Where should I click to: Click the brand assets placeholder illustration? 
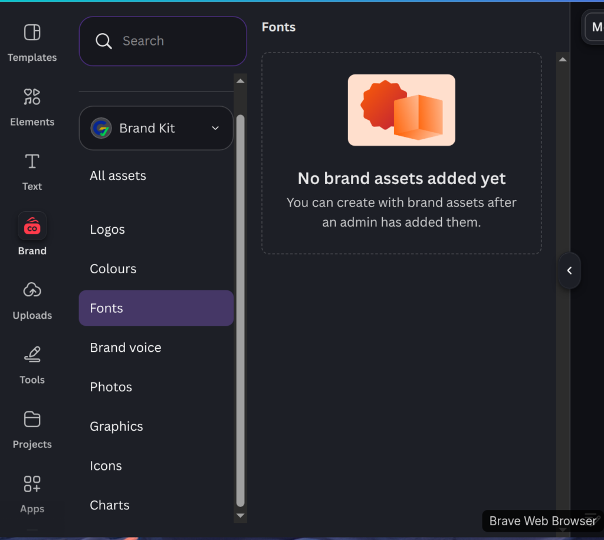pyautogui.click(x=401, y=110)
